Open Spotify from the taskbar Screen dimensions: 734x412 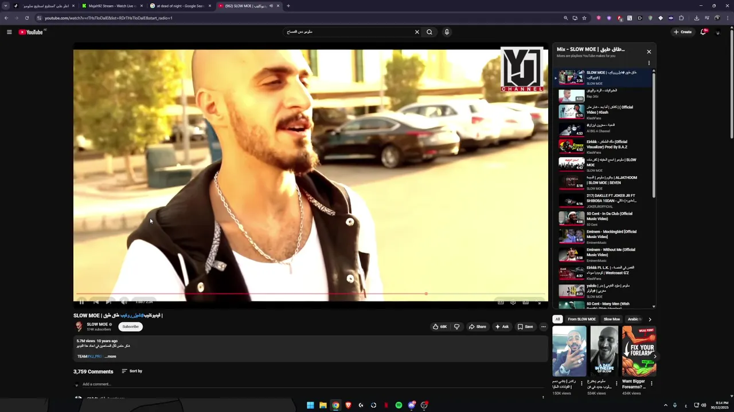[399, 405]
